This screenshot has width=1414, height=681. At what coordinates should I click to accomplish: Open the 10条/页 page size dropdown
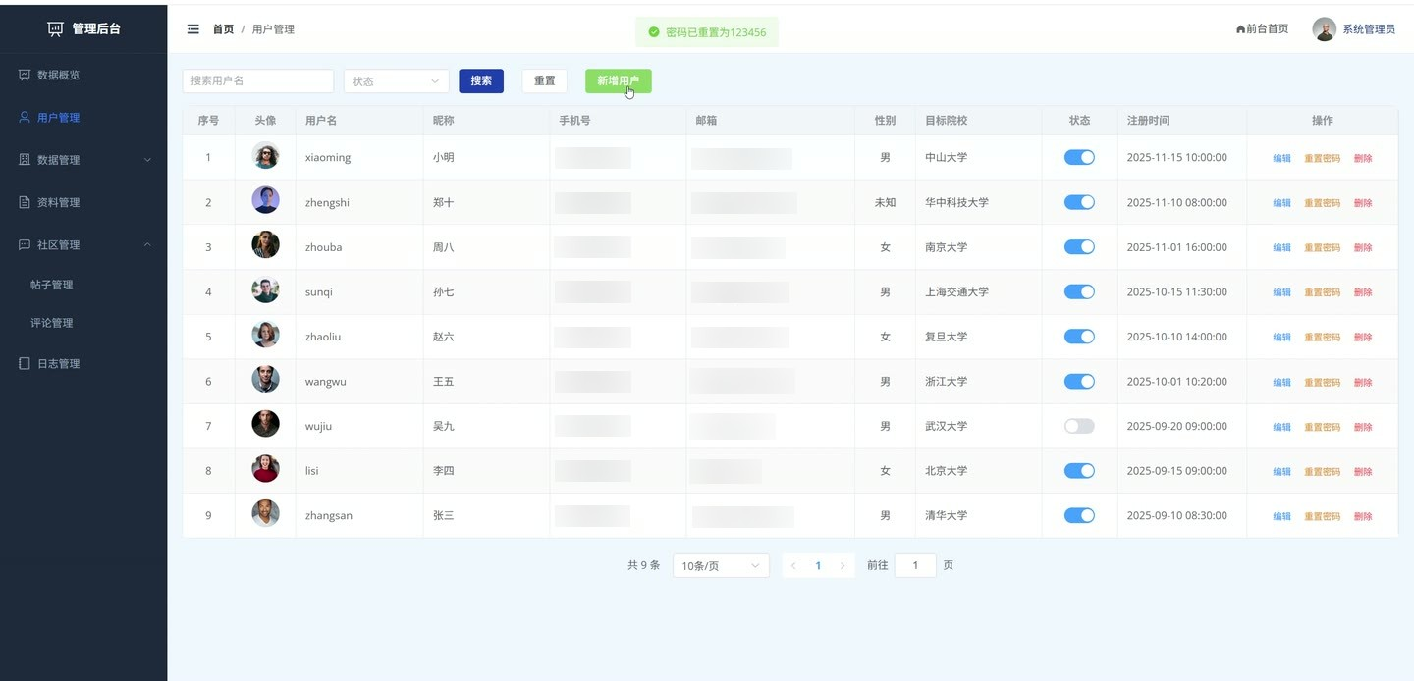(721, 566)
